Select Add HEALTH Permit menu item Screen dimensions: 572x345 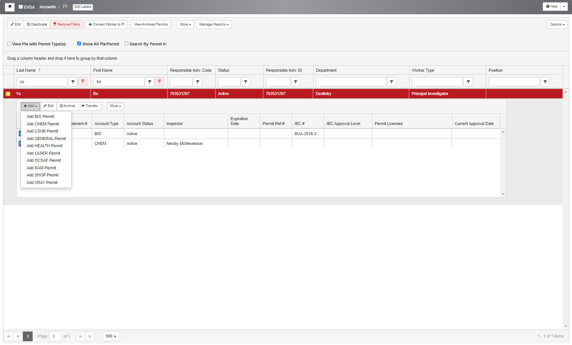coord(45,146)
